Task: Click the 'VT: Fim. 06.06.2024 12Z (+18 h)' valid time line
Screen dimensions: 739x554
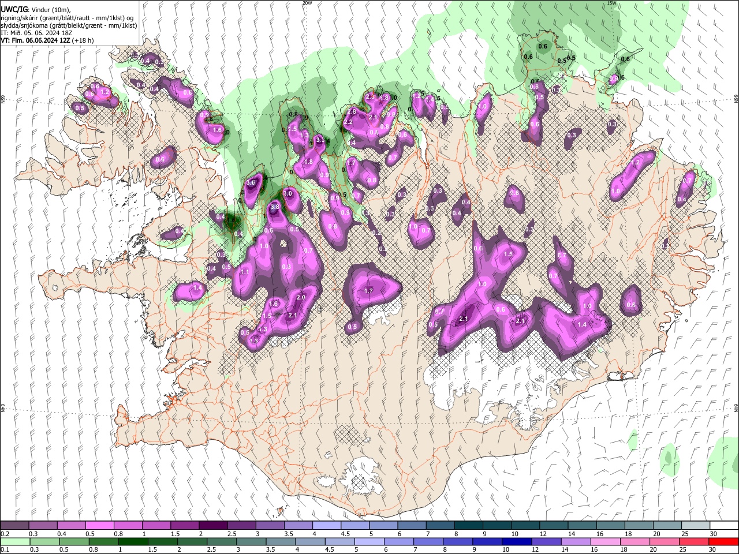Action: click(47, 40)
